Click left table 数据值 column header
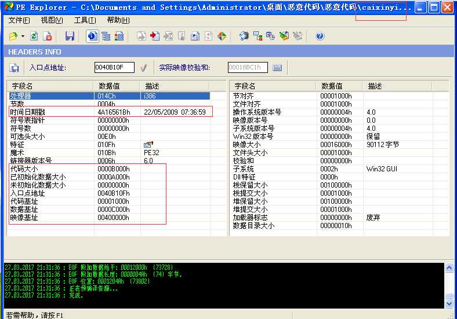Screen dimensions: 457x319 [x=117, y=86]
